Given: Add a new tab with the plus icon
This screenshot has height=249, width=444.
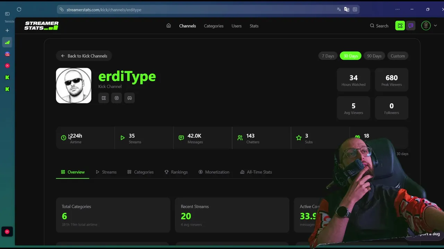Looking at the screenshot, I should (7, 30).
